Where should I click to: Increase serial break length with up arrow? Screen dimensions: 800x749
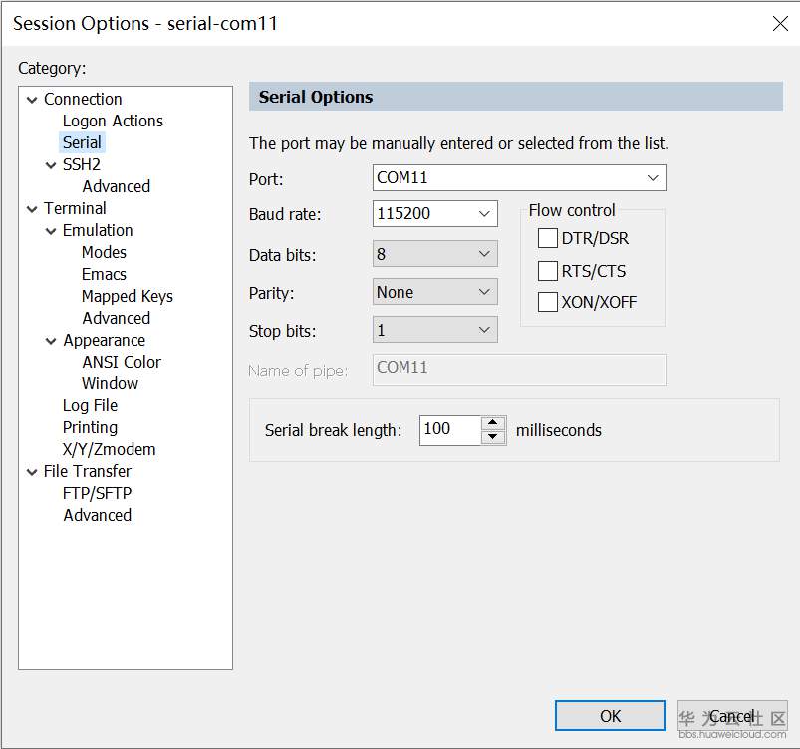pos(493,423)
